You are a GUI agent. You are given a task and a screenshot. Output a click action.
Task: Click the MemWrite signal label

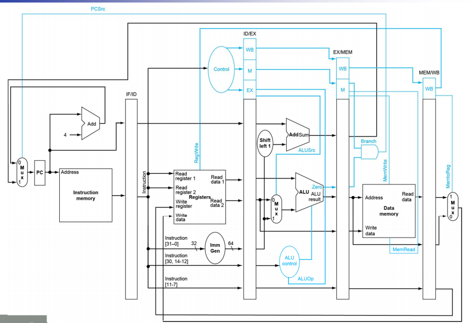pyautogui.click(x=385, y=170)
